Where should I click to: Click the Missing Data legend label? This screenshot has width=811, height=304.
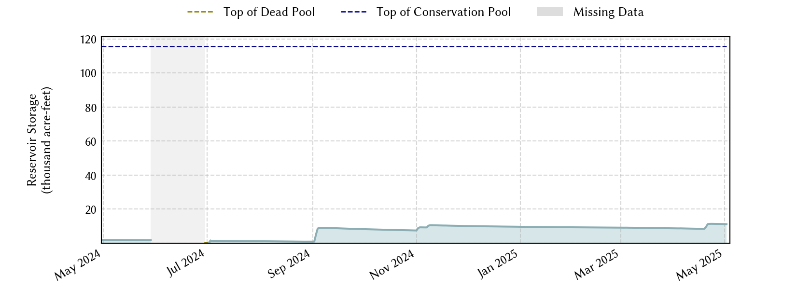(608, 12)
